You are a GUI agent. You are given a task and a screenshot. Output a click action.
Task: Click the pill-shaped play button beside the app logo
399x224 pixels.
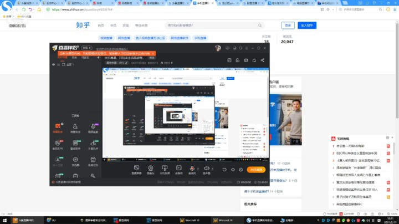click(86, 48)
